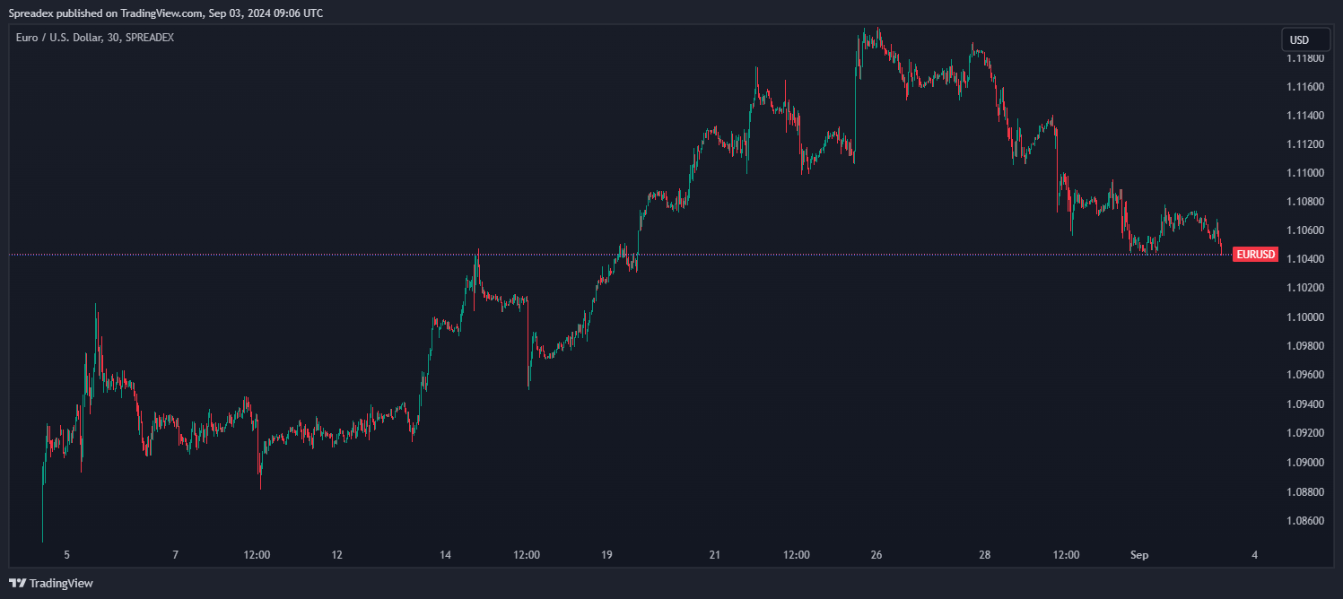The image size is (1343, 599).
Task: Open the TradingView logo link
Action: pyautogui.click(x=51, y=583)
